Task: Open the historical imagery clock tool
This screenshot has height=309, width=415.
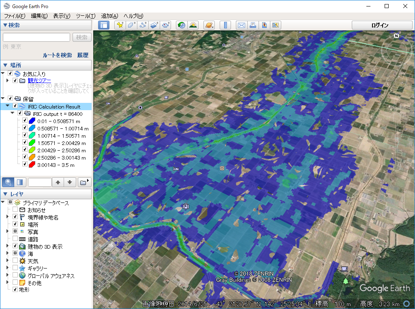Action: point(182,25)
